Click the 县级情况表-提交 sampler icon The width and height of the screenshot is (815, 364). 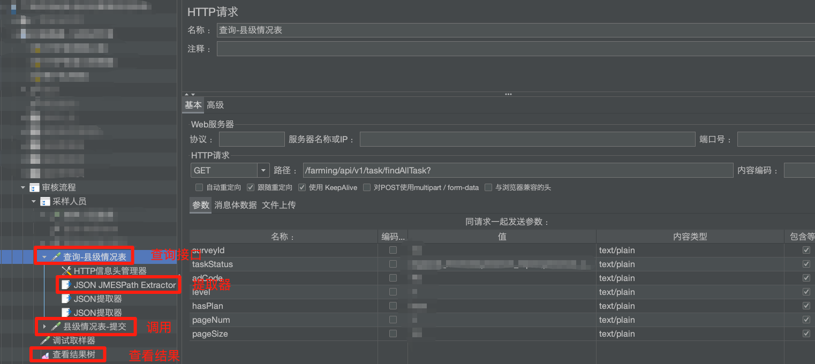coord(56,327)
